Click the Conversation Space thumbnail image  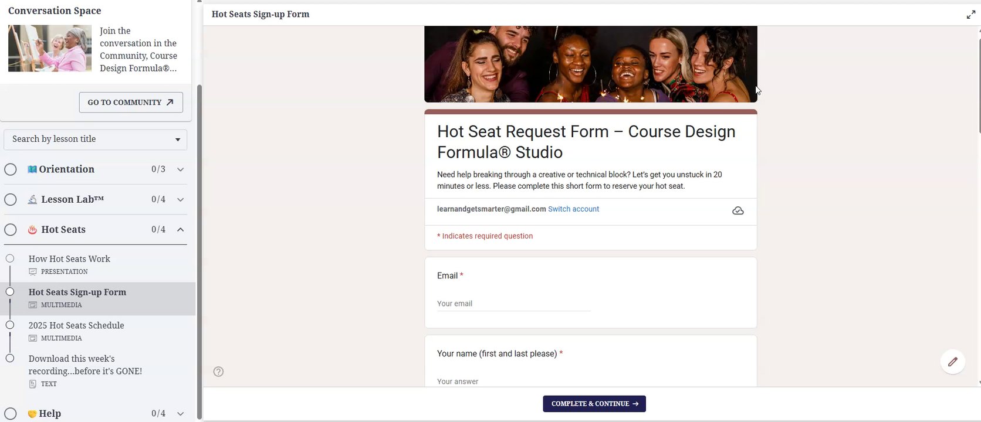pos(50,48)
